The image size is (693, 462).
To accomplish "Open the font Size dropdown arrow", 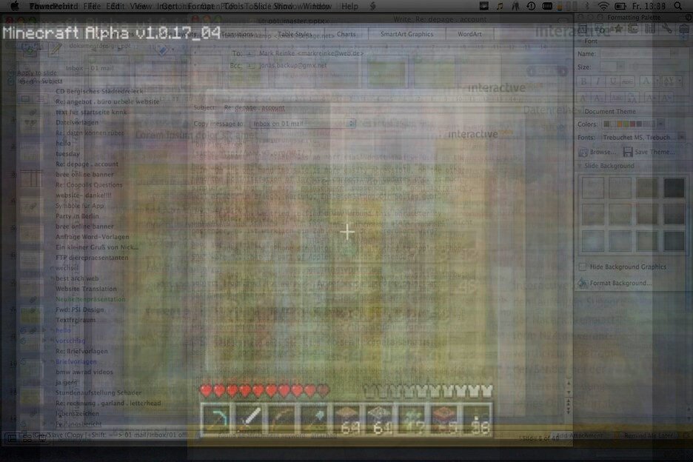I will pyautogui.click(x=620, y=67).
